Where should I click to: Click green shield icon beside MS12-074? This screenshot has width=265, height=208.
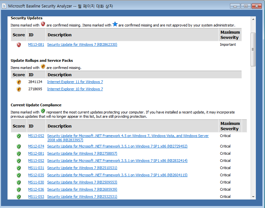(19, 147)
